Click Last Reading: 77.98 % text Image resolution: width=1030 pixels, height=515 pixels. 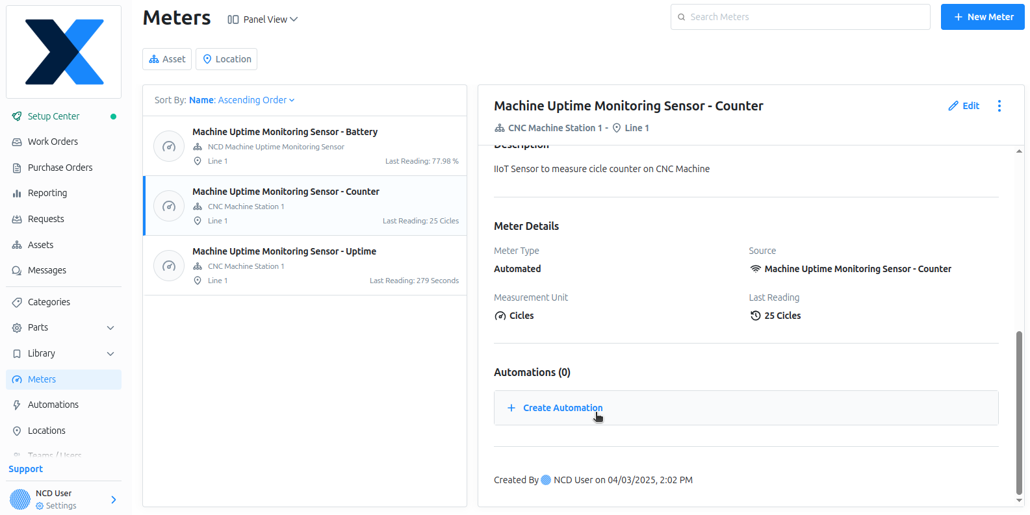click(422, 161)
